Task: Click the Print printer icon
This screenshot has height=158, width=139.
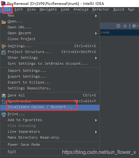Action: tap(4, 115)
